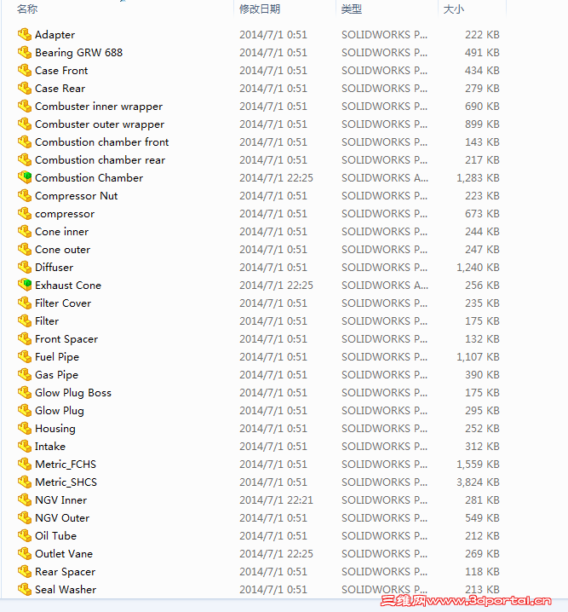Select the Filter Cover part icon
Image resolution: width=568 pixels, height=612 pixels.
point(25,303)
